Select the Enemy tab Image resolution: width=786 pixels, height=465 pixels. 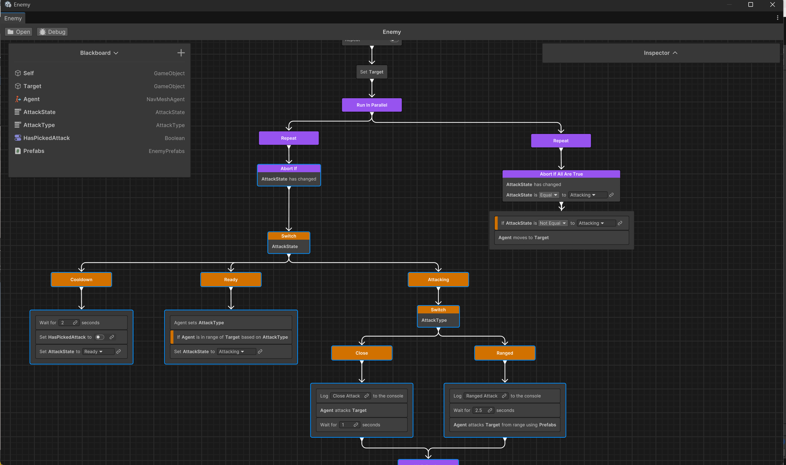click(x=13, y=18)
